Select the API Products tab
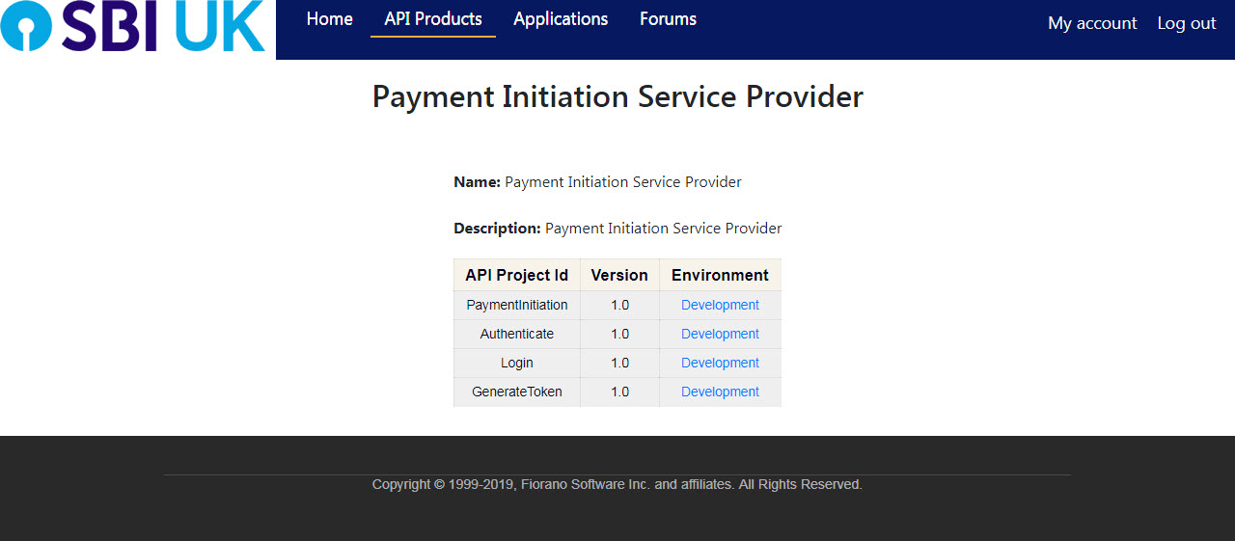The height and width of the screenshot is (541, 1235). (433, 19)
